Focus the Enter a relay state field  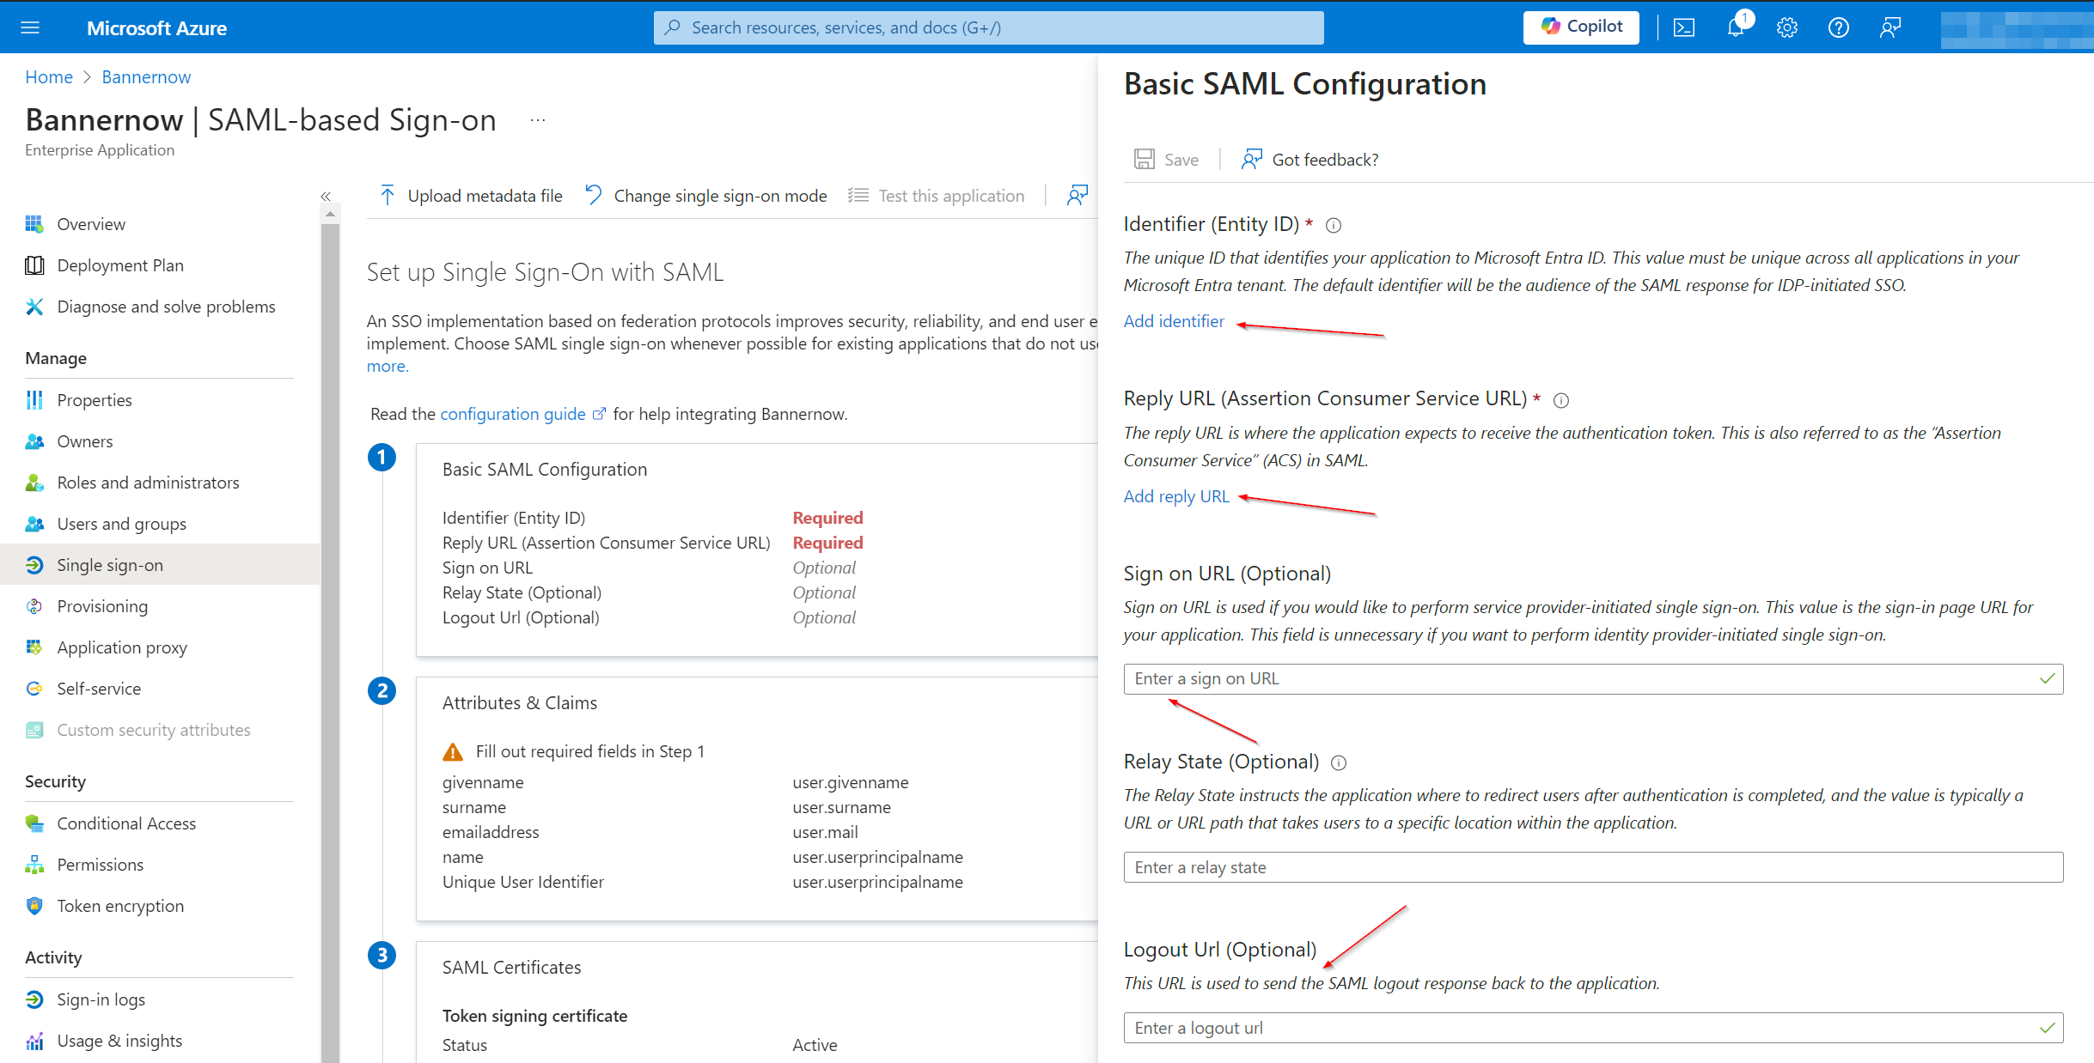(1593, 867)
